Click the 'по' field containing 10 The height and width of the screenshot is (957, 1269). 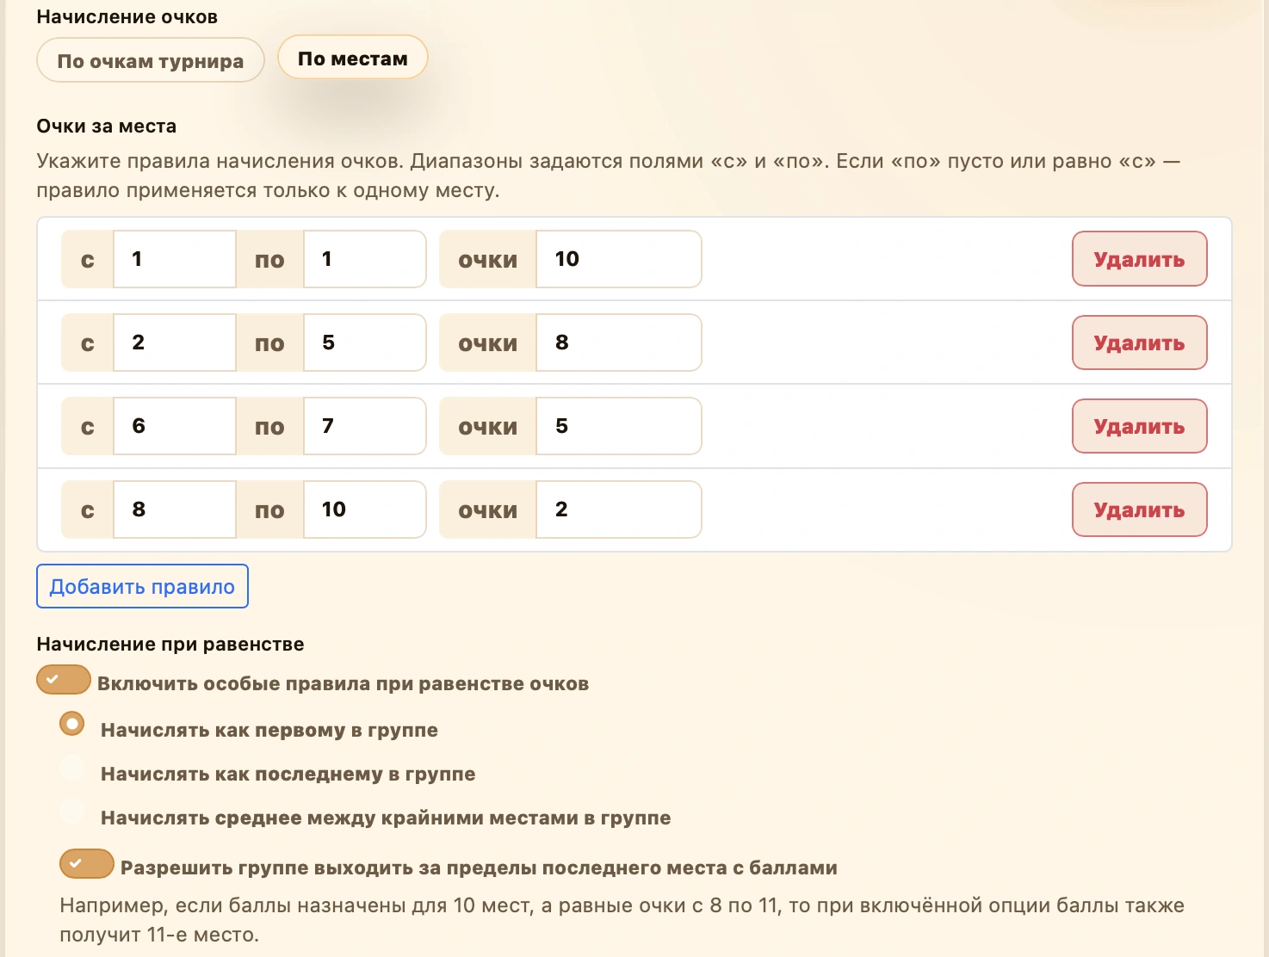tap(365, 509)
